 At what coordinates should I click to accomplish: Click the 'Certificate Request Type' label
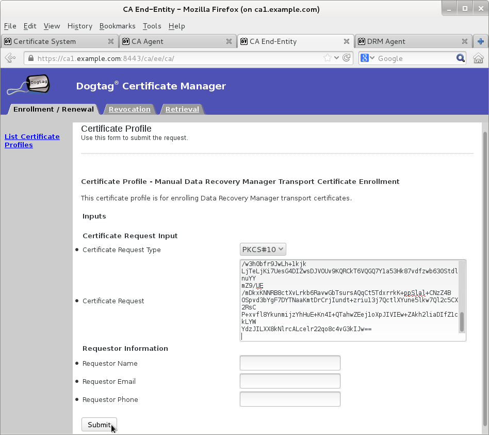tap(122, 250)
